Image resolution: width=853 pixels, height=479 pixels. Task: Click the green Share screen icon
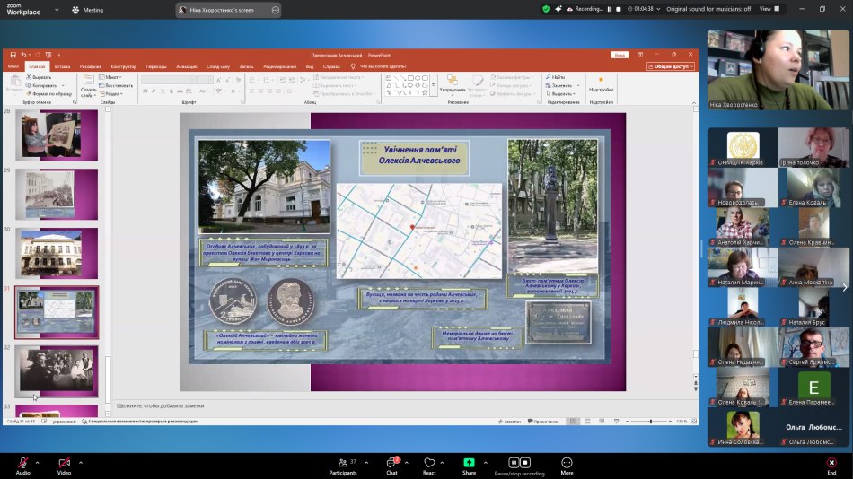click(x=469, y=463)
